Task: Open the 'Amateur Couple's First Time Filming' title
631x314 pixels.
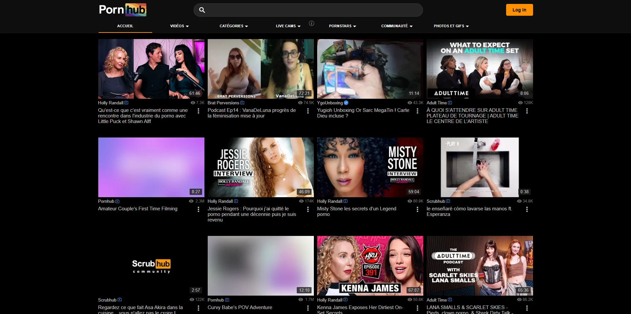Action: point(138,209)
